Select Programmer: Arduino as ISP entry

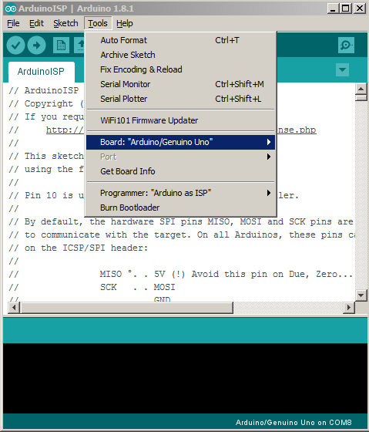pos(180,193)
